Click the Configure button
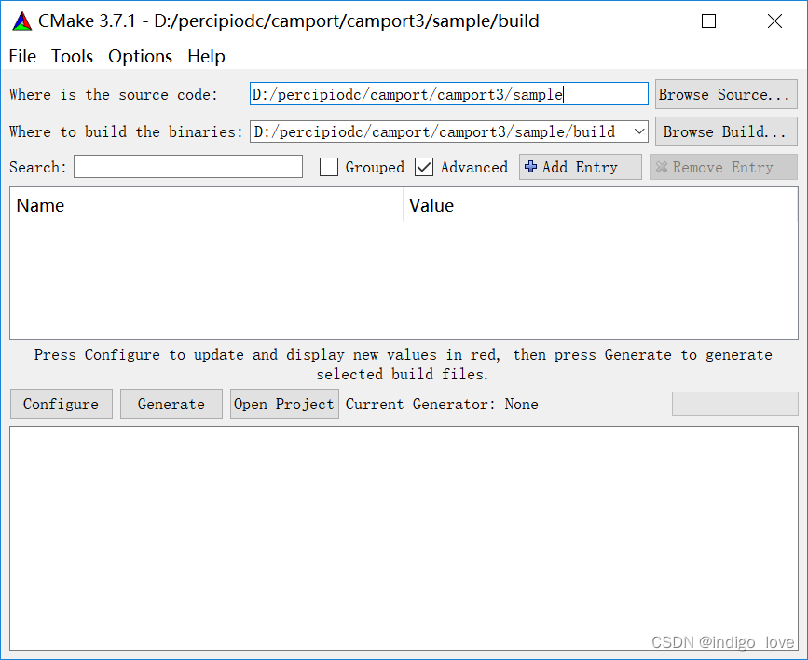Image resolution: width=808 pixels, height=660 pixels. point(62,404)
